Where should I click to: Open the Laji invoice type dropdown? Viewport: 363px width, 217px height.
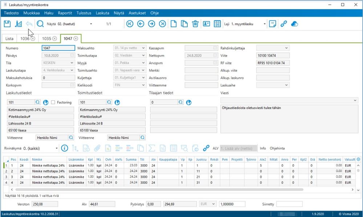click(265, 24)
